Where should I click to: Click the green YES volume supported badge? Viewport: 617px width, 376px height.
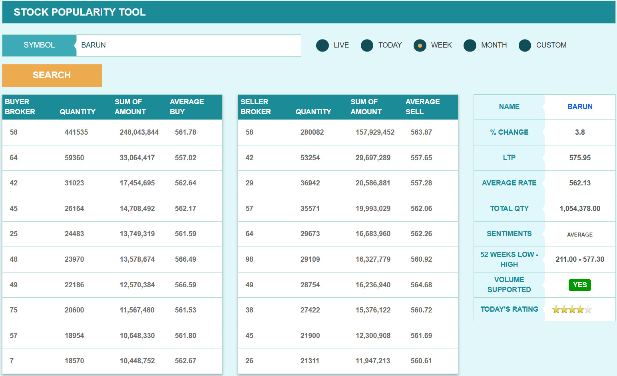pyautogui.click(x=579, y=285)
